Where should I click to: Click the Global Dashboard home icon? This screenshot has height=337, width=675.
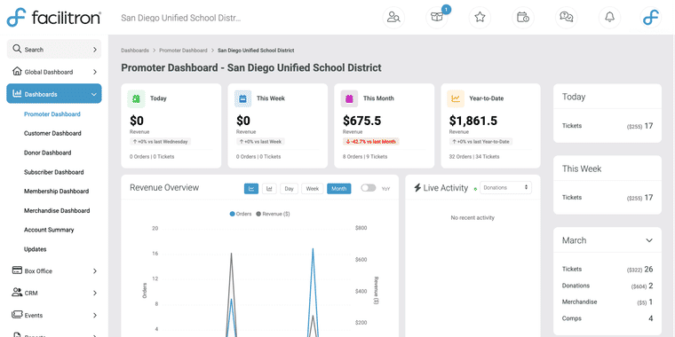tap(17, 71)
